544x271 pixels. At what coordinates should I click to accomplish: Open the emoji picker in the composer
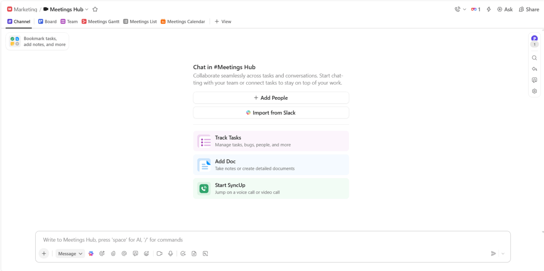(146, 253)
